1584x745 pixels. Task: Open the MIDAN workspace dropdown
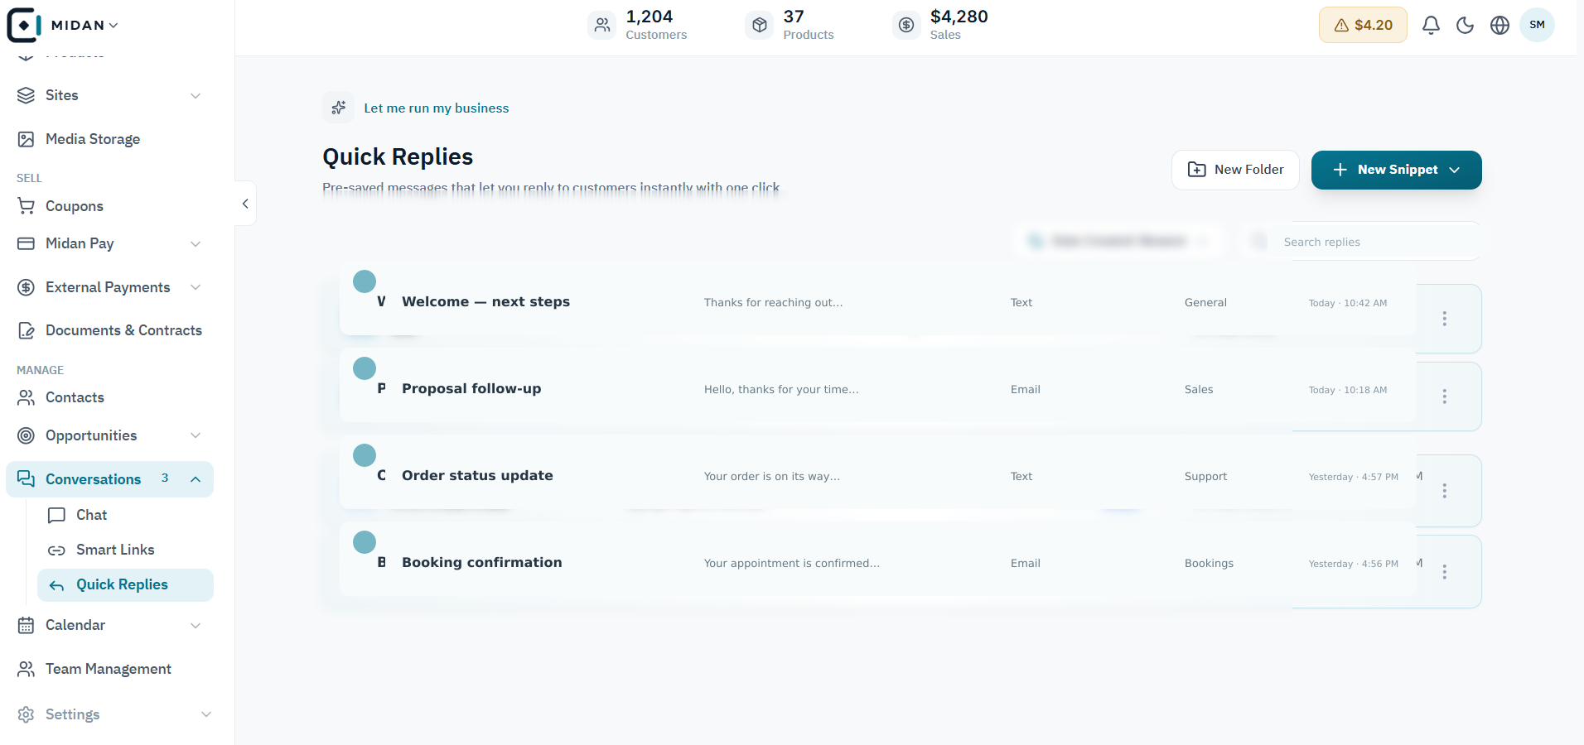pos(85,26)
